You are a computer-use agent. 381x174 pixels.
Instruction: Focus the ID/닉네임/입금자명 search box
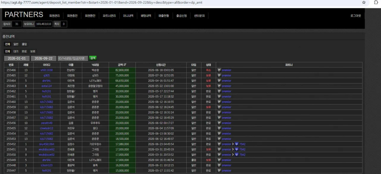[73, 58]
